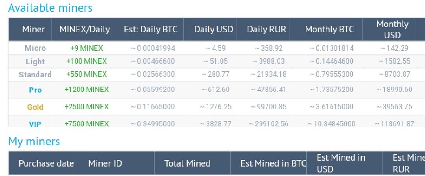Screen dimensions: 425x176
Task: Click the Daily RUR column header
Action: (x=266, y=29)
